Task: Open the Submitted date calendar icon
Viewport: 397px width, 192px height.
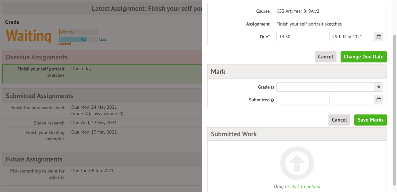Action: 379,100
